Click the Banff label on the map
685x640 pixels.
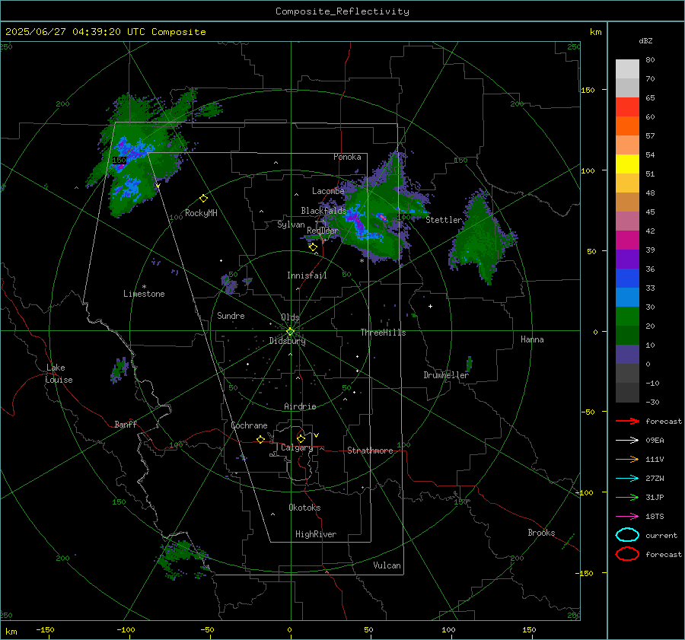coord(126,424)
